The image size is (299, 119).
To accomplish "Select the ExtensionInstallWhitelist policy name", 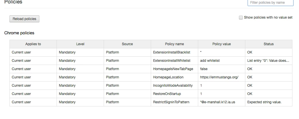I will coord(172,61).
